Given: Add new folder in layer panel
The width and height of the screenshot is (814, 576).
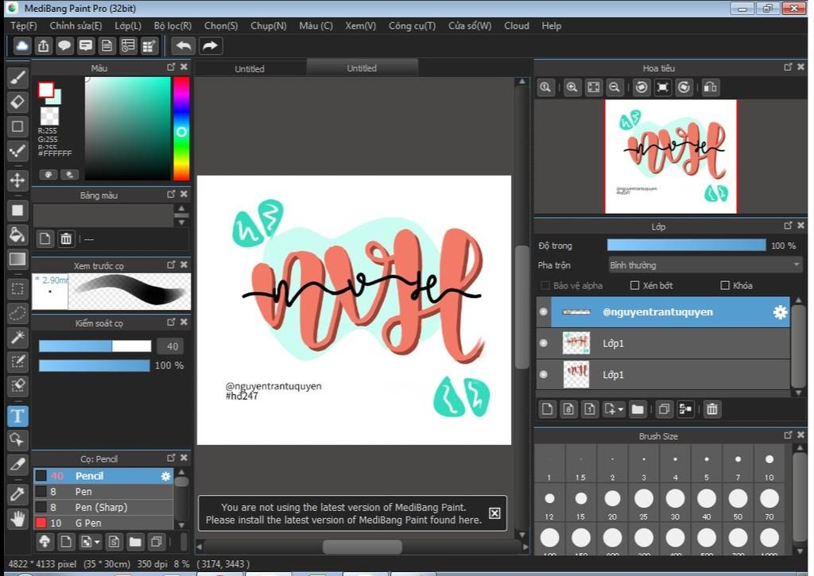Looking at the screenshot, I should pyautogui.click(x=638, y=409).
